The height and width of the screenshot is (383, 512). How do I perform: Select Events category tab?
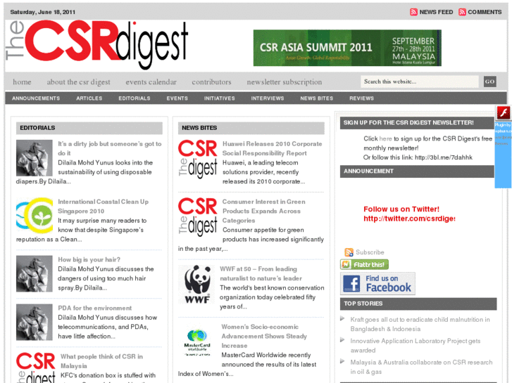point(177,98)
